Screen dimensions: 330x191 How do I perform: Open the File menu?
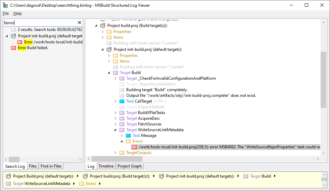(x=6, y=13)
